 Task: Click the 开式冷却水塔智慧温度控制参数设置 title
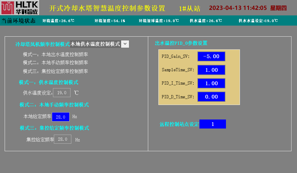point(107,8)
